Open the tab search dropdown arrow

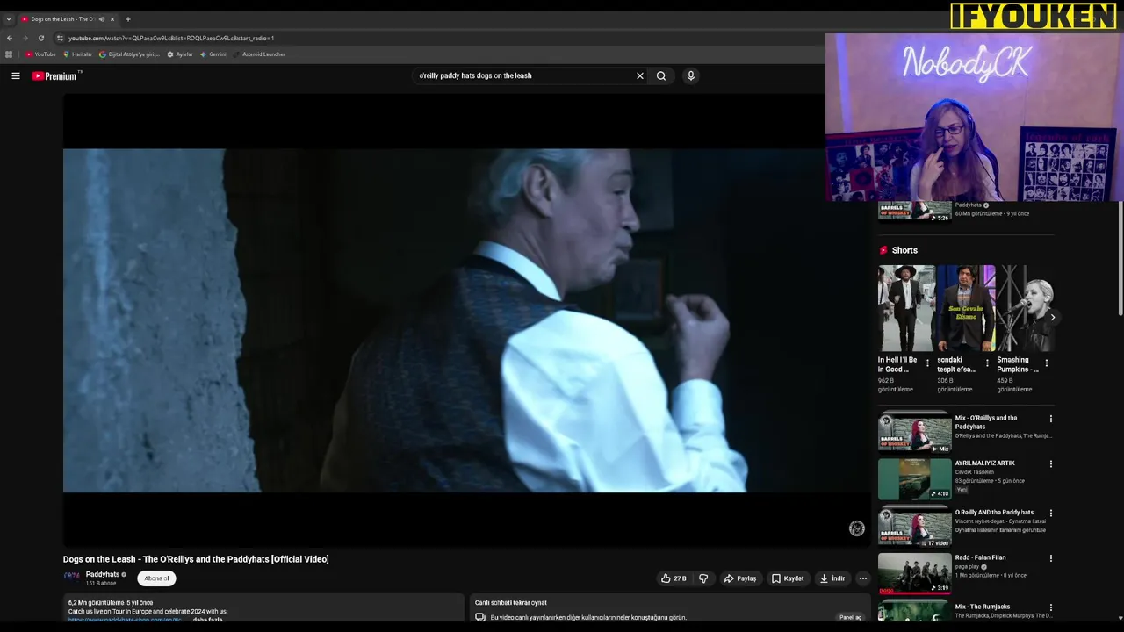coord(9,19)
